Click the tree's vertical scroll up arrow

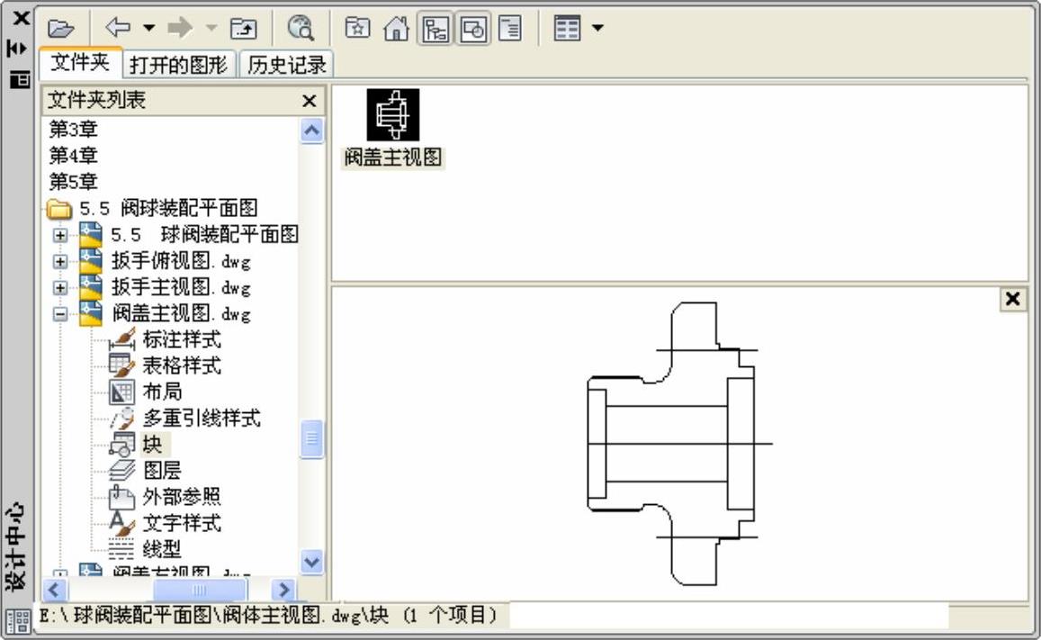pyautogui.click(x=311, y=131)
